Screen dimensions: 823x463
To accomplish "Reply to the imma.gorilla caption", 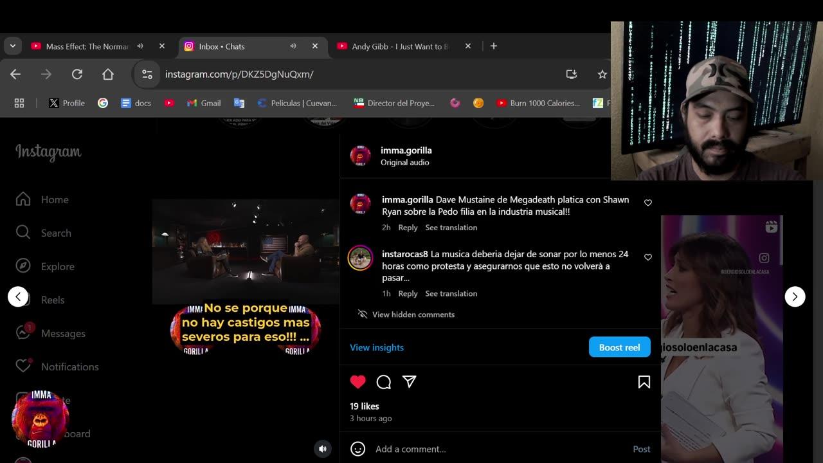I will click(x=408, y=228).
